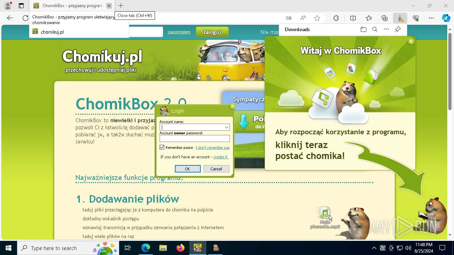Toggle the split screen icon
454x255 pixels.
click(x=353, y=18)
